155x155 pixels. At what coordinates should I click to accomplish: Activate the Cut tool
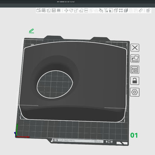[86, 10]
